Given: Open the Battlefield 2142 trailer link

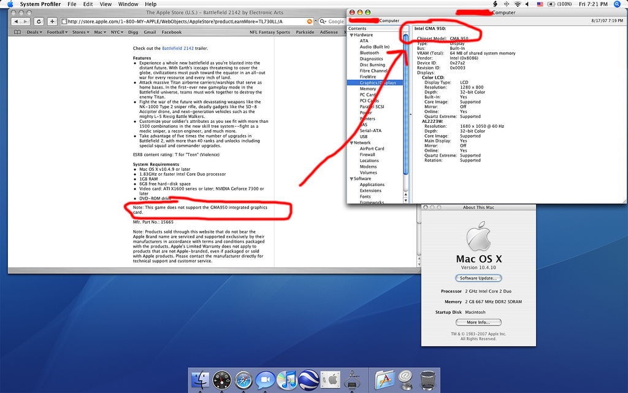Looking at the screenshot, I should point(178,48).
